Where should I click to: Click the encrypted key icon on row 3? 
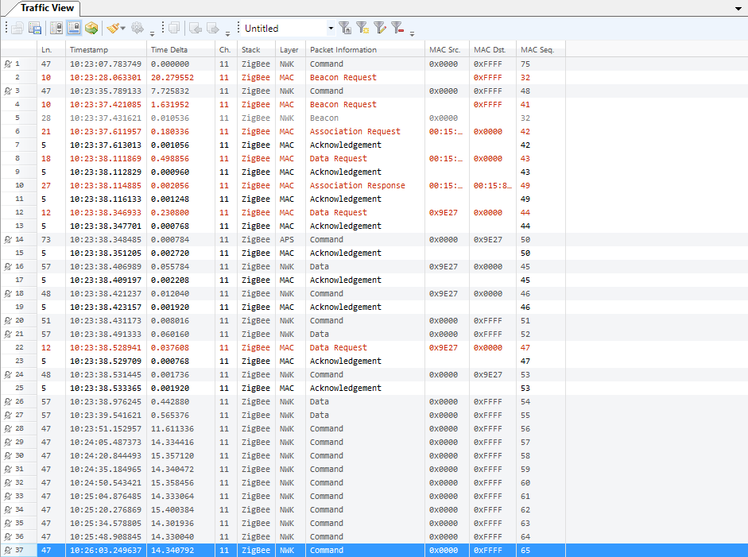tap(8, 91)
